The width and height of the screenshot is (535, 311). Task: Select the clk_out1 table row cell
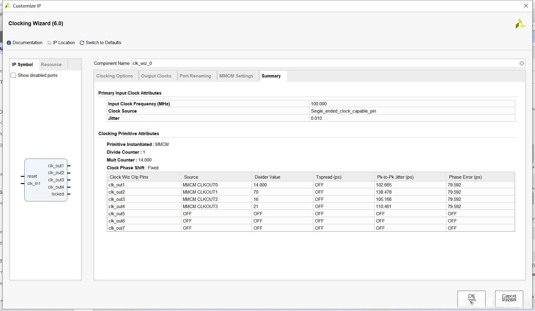[x=144, y=185]
